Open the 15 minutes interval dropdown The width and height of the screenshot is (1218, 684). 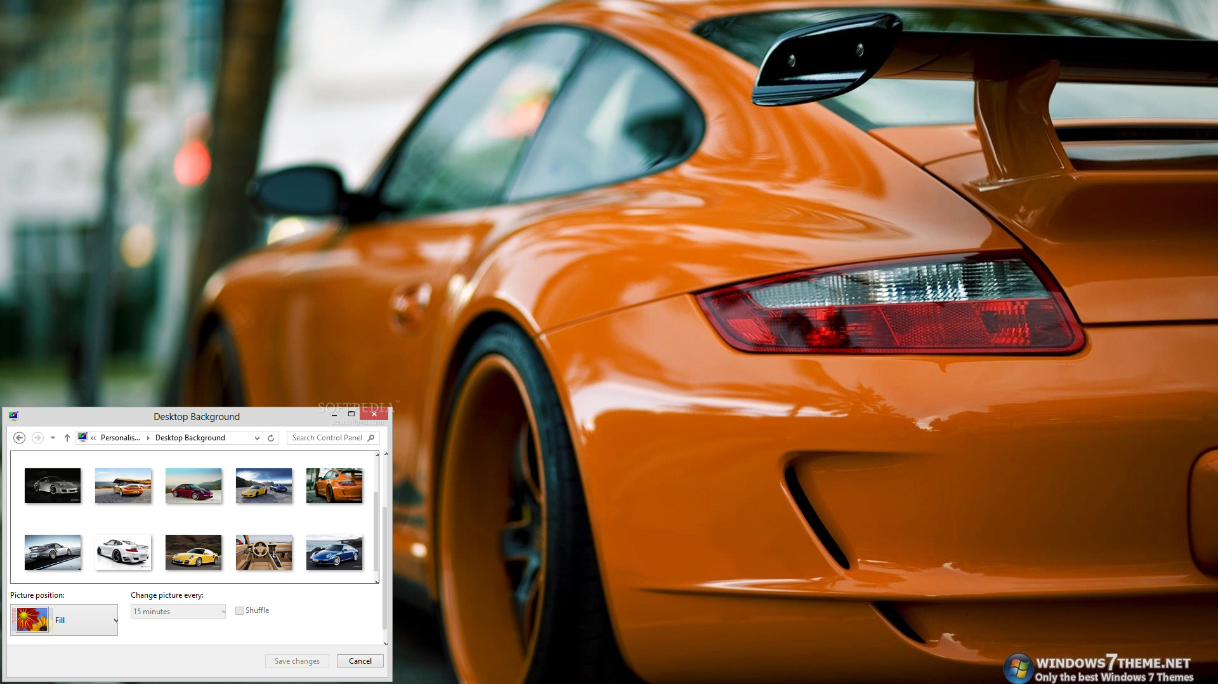(x=178, y=611)
